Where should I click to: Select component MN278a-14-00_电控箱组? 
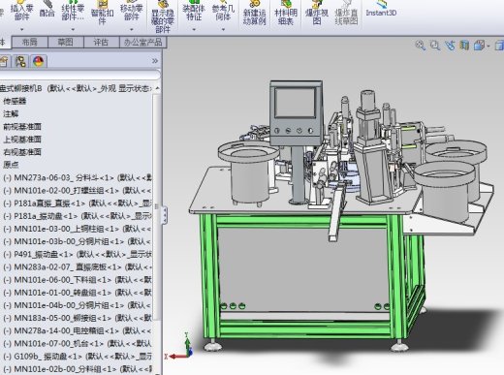(x=78, y=330)
